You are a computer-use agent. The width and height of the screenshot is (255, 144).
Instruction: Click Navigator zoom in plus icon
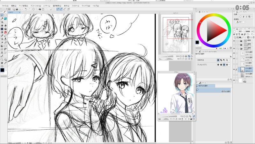183,56
